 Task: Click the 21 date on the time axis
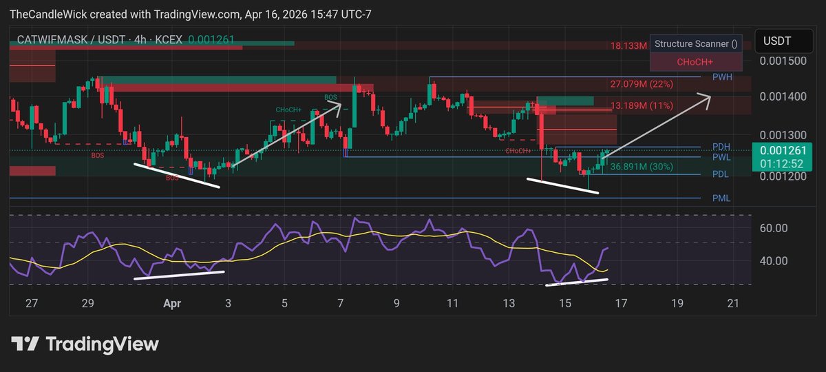point(733,302)
